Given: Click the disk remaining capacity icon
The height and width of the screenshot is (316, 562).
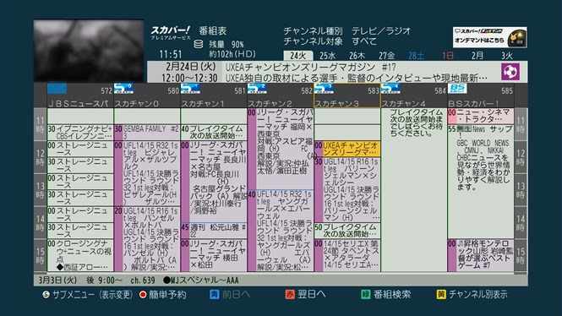Looking at the screenshot, I should [x=199, y=45].
